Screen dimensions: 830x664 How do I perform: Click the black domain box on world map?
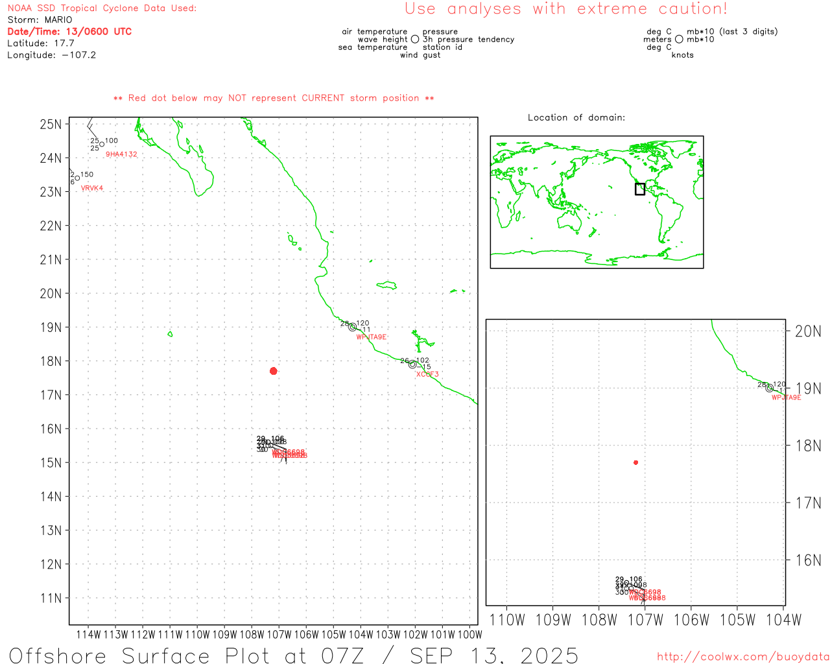(x=640, y=189)
